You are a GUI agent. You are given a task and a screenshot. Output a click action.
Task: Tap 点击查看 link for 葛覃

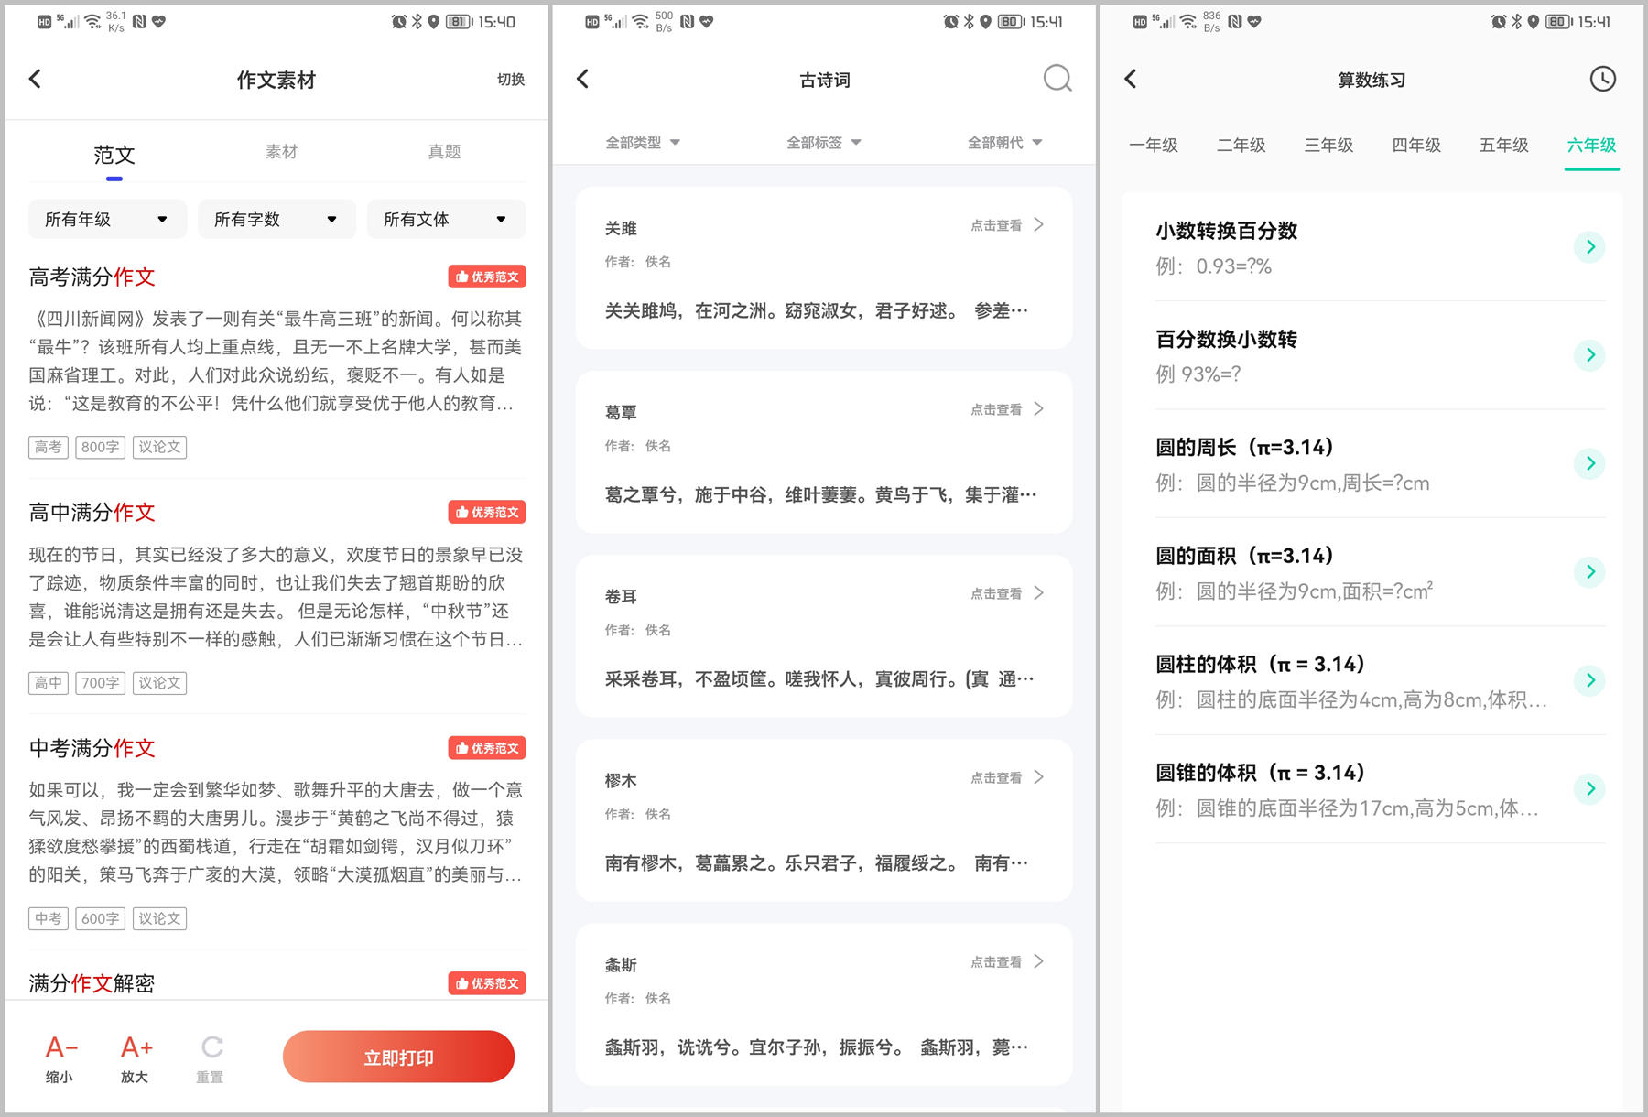[x=996, y=409]
